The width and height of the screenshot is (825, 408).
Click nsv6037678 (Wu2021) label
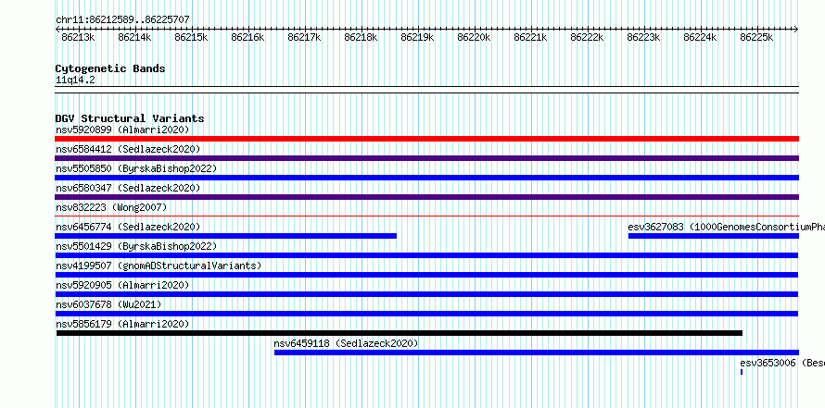108,304
